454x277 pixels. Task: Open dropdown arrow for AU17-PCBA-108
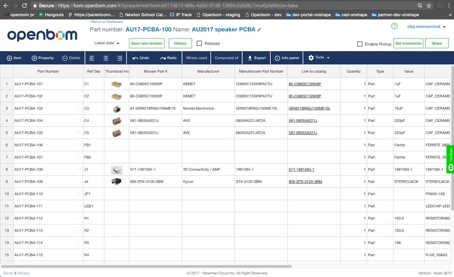[x=80, y=169]
